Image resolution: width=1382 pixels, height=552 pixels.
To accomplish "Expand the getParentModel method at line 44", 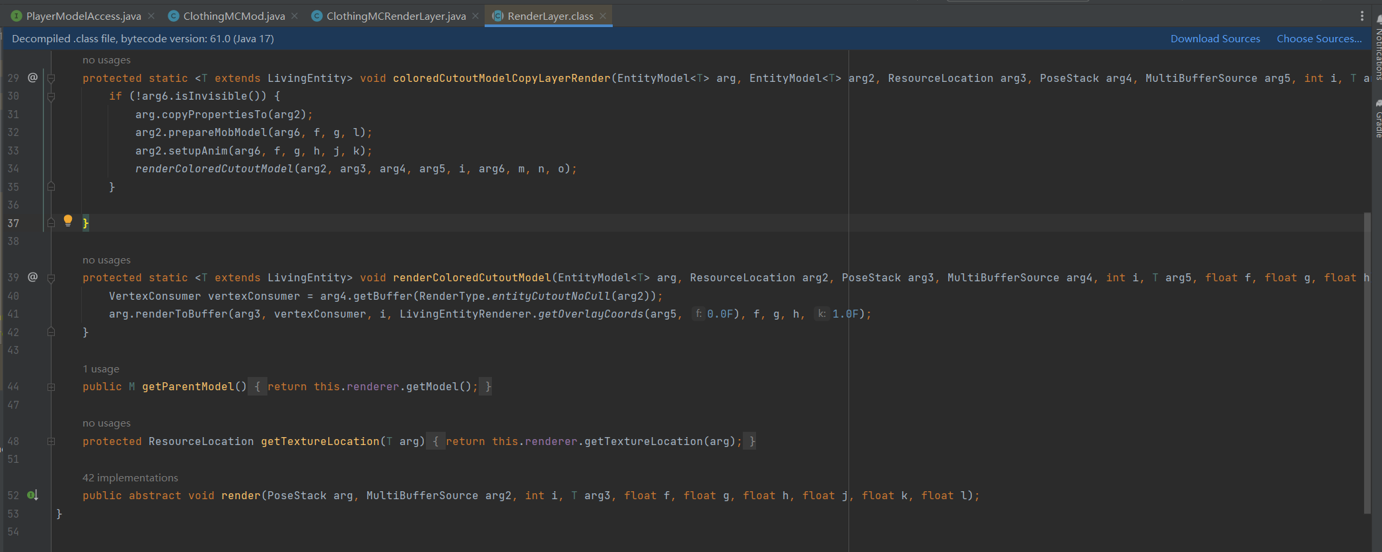I will [51, 387].
